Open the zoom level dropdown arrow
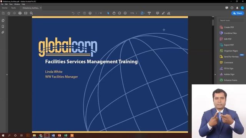The image size is (246, 138). (x=136, y=13)
